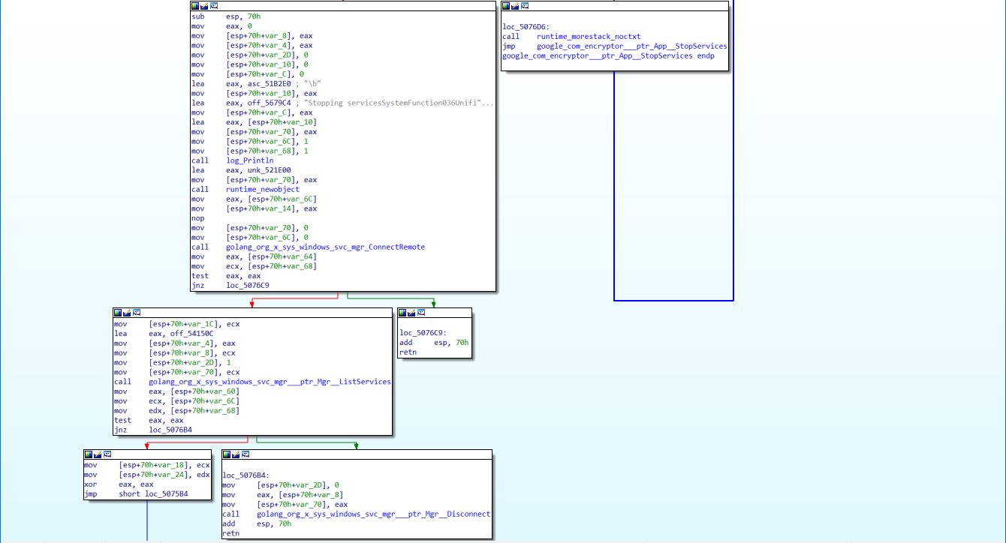Open node color picker on sub esp block

[195, 5]
